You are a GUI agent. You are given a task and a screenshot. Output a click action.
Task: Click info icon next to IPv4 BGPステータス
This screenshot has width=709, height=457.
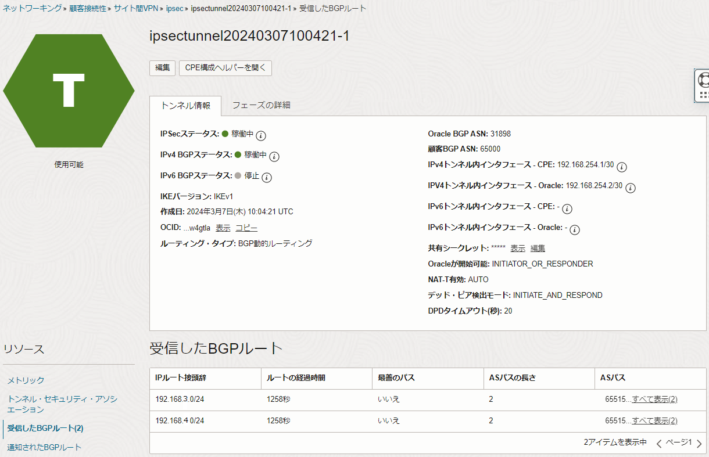[274, 156]
